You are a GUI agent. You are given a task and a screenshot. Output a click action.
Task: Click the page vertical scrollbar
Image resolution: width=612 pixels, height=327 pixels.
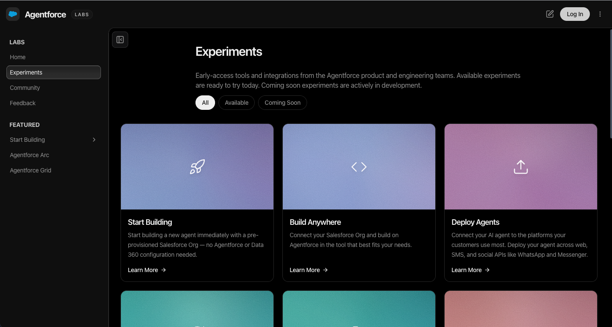(611, 84)
